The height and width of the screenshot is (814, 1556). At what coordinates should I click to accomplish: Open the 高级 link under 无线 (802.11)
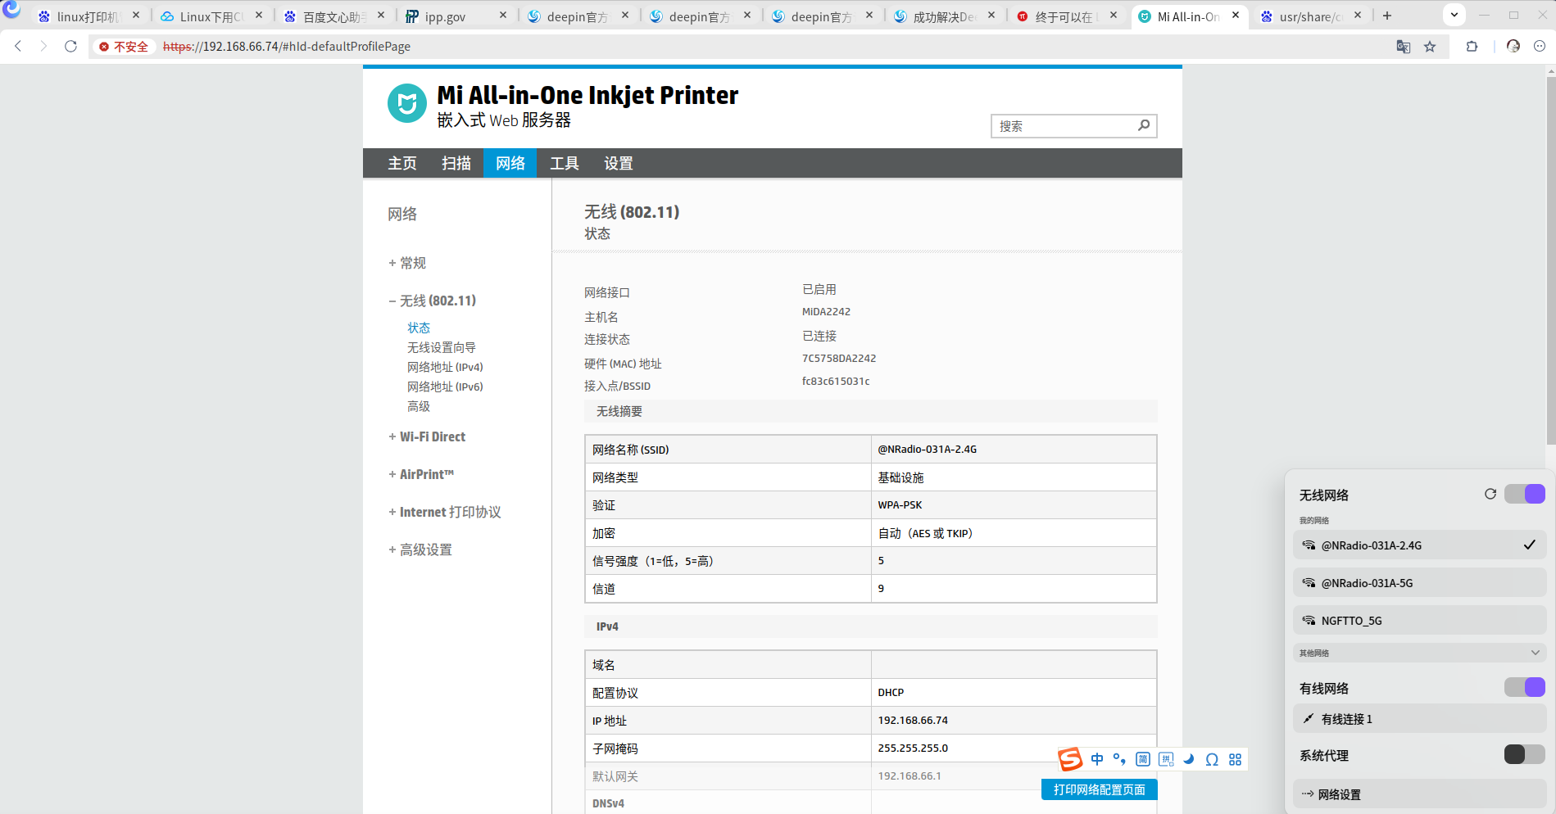click(x=419, y=406)
